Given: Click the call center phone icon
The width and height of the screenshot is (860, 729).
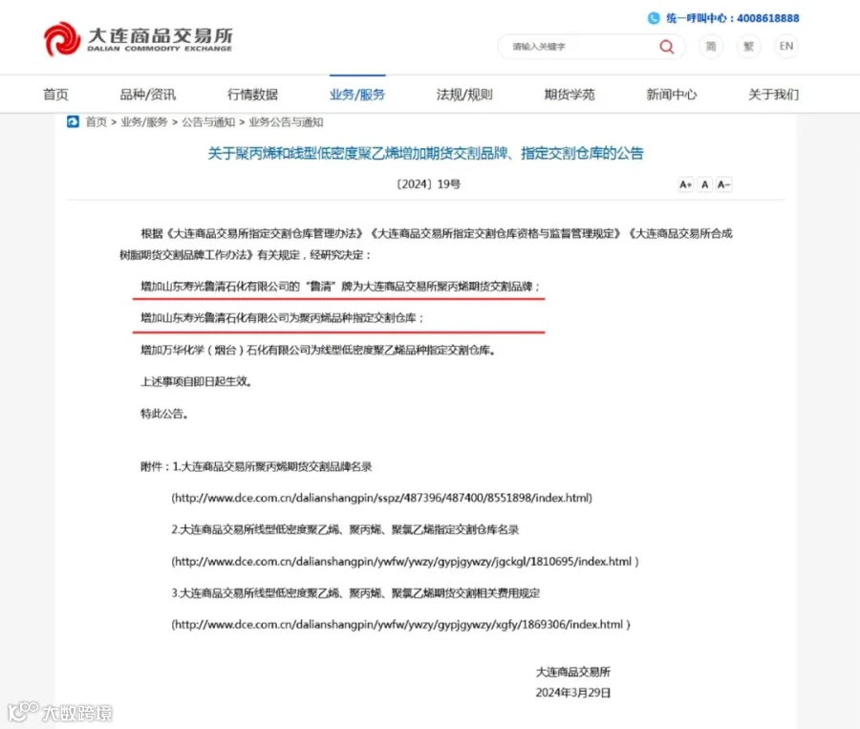Looking at the screenshot, I should (654, 18).
